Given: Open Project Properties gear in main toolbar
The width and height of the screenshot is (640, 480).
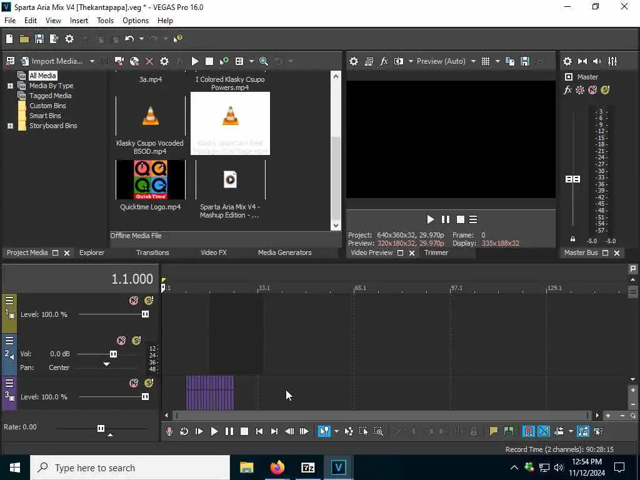Looking at the screenshot, I should tap(69, 39).
